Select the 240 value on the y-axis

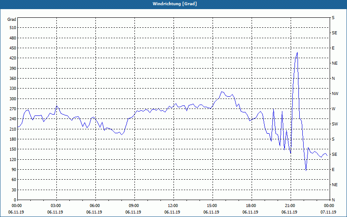pyautogui.click(x=13, y=118)
